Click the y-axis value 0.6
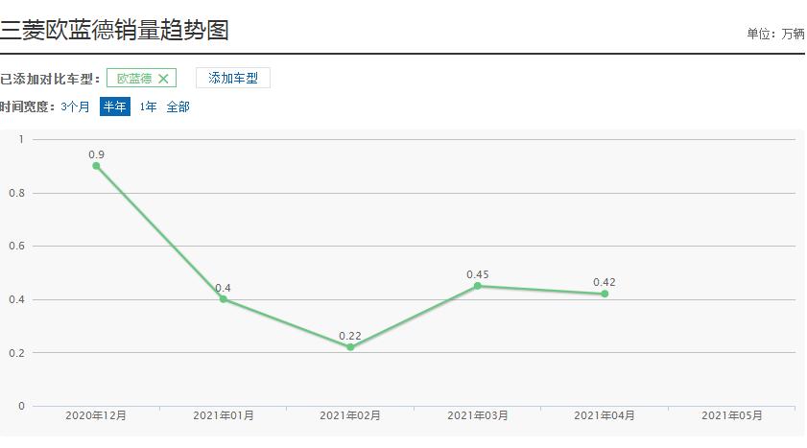 [16, 246]
